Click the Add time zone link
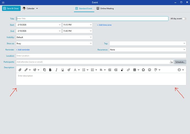 click(x=104, y=25)
